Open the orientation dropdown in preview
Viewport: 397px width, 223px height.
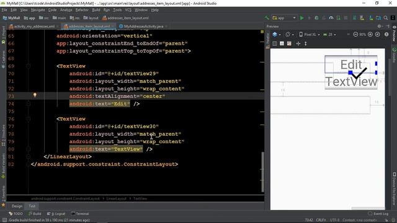290,35
